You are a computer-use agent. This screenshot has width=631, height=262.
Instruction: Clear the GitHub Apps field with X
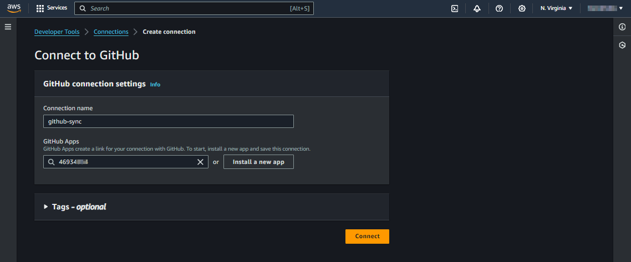point(200,162)
